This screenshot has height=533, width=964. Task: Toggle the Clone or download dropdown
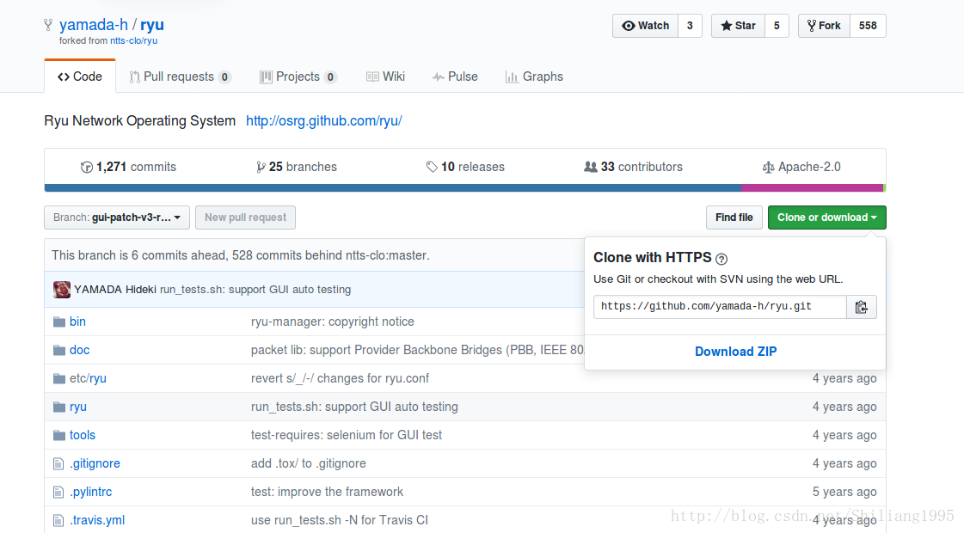[x=827, y=217]
